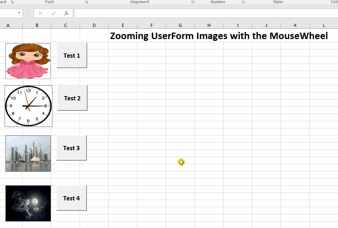The image size is (338, 228).
Task: Open Clipboard pane launcher icon
Action: (x=13, y=2)
